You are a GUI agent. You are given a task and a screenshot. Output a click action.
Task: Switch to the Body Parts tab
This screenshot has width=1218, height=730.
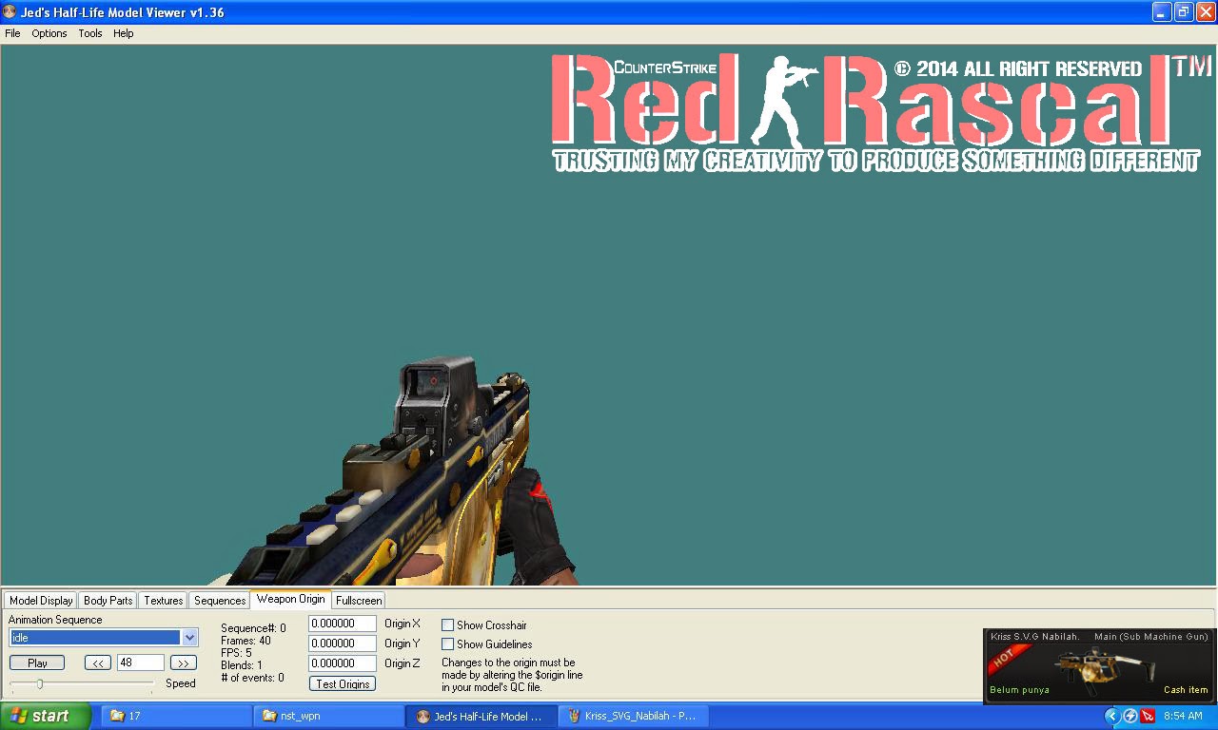[x=108, y=601]
